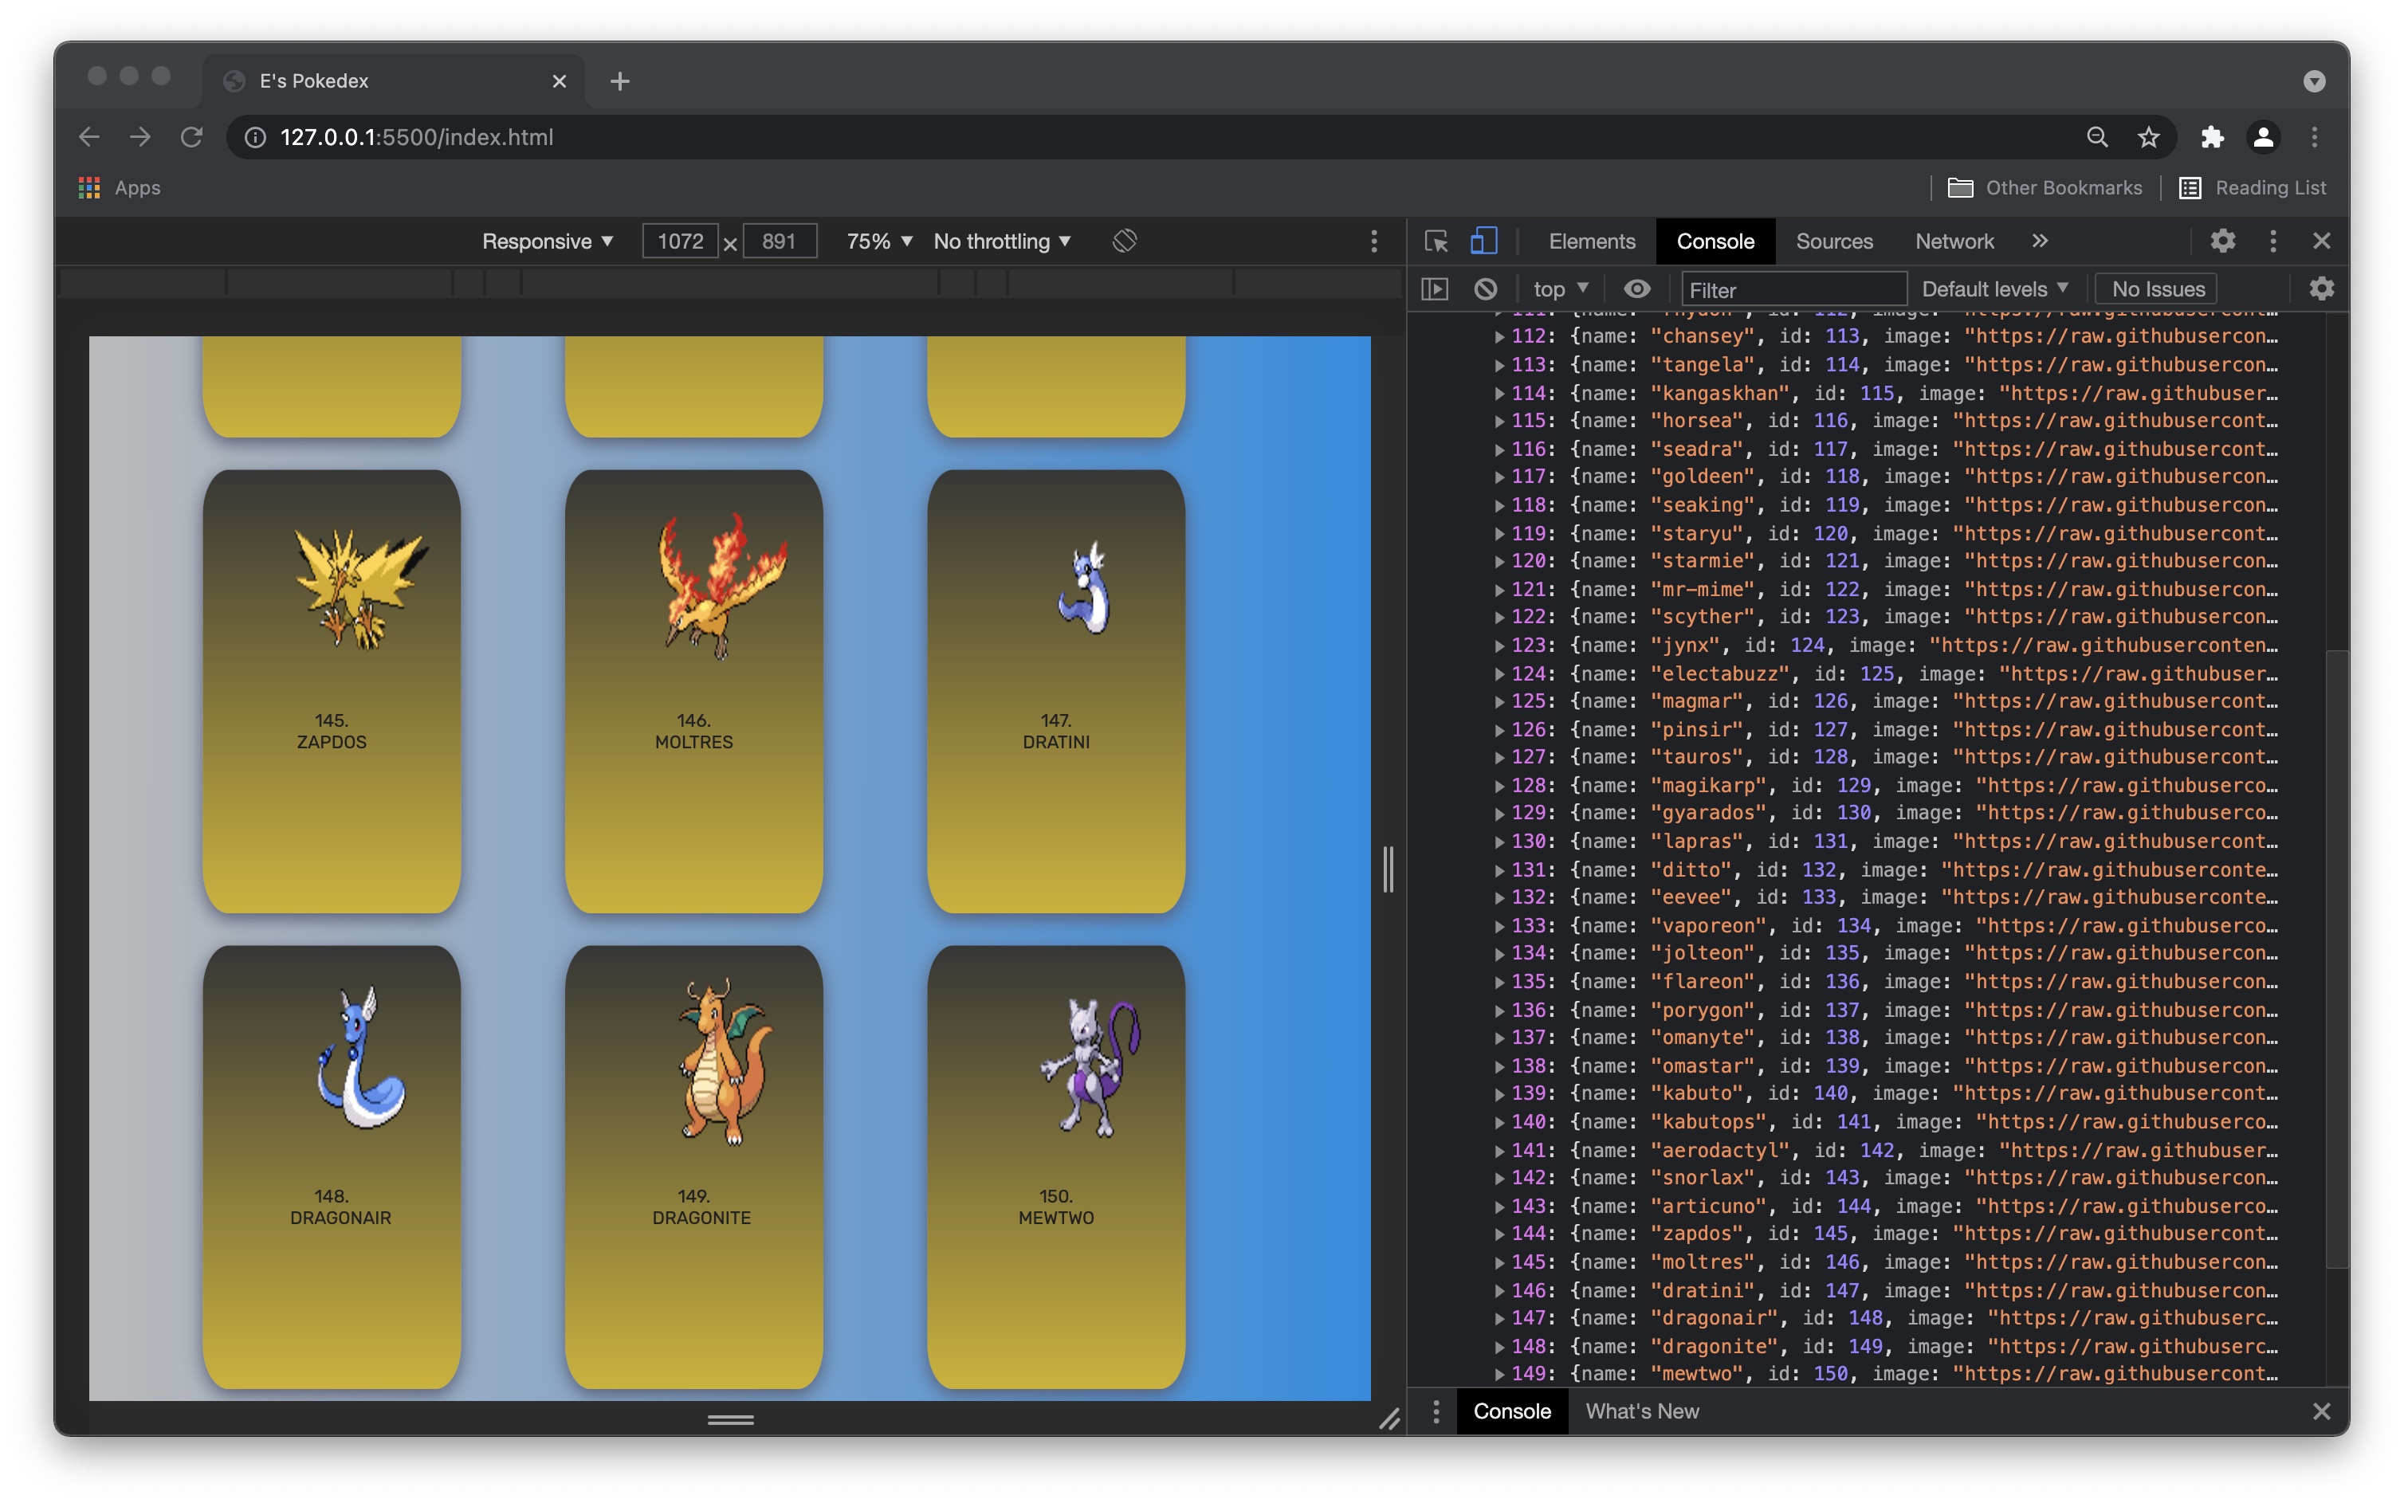Open the Reading List
The image size is (2404, 1503).
click(2270, 187)
